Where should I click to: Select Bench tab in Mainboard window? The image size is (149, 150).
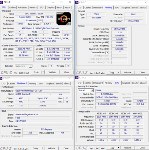point(59,84)
